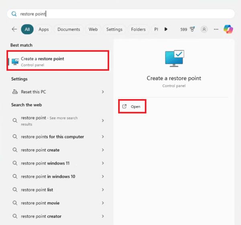Select 'restore point movie' web suggestion
Viewport: 241px width, 225px height.
pyautogui.click(x=58, y=203)
